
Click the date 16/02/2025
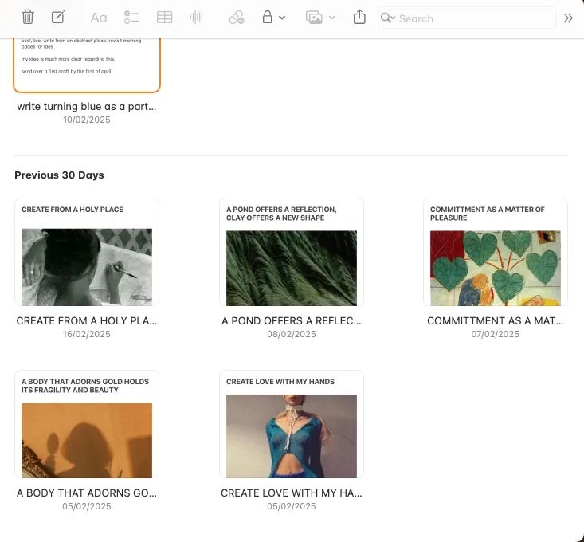click(x=87, y=334)
